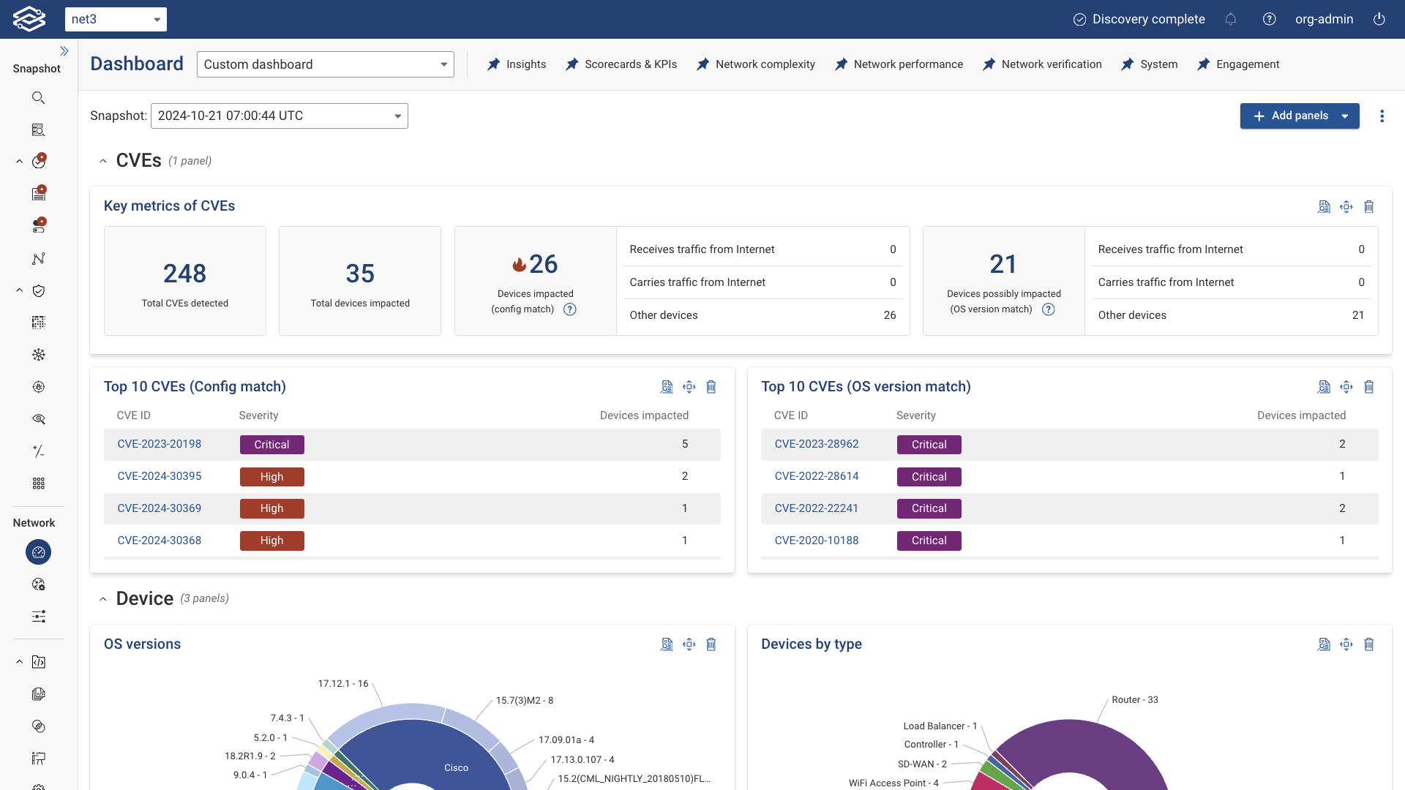This screenshot has height=790, width=1405.
Task: Open the Custom dashboard dropdown
Action: (325, 64)
